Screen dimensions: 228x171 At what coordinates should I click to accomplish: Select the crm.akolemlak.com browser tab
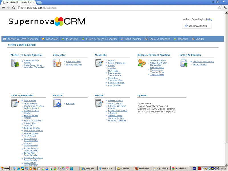[19, 3]
